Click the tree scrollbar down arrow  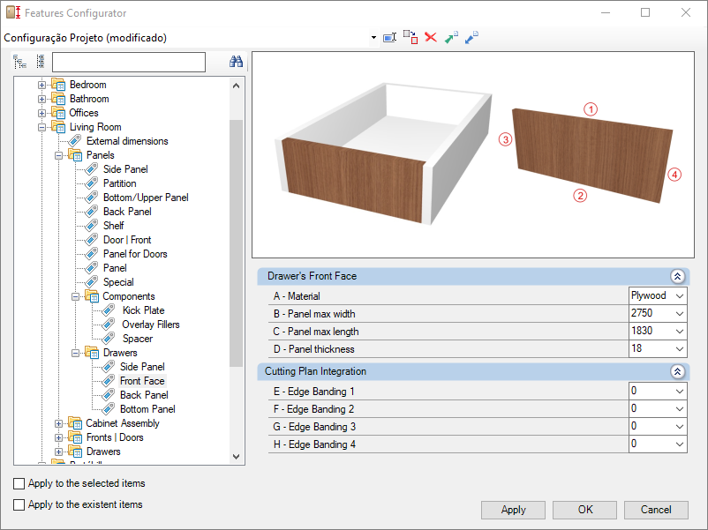click(237, 457)
